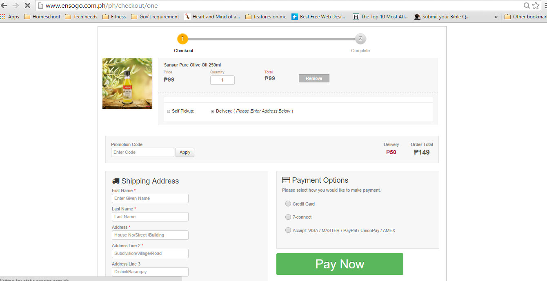Choose Credit Card payment
547x281 pixels.
click(x=288, y=204)
